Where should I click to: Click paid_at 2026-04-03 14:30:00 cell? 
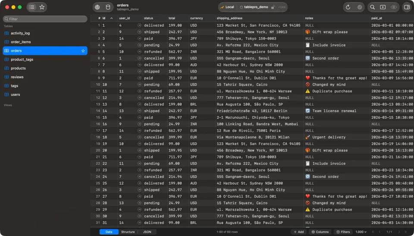coord(392,223)
